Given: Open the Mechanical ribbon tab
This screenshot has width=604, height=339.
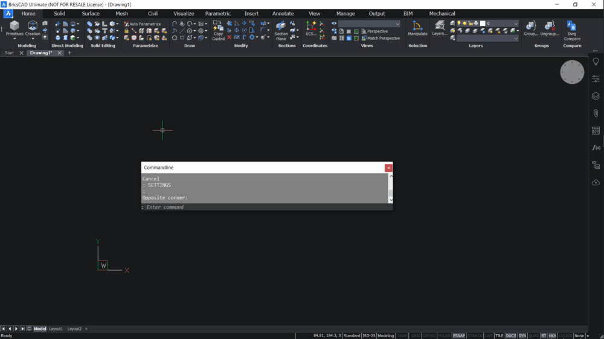Looking at the screenshot, I should [x=442, y=13].
